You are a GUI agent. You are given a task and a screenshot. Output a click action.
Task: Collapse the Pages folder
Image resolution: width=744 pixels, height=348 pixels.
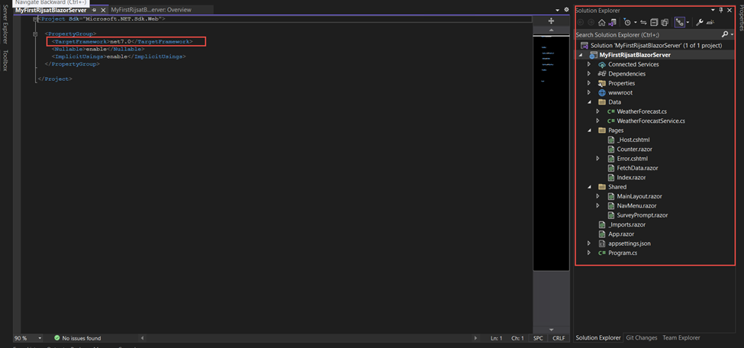589,130
